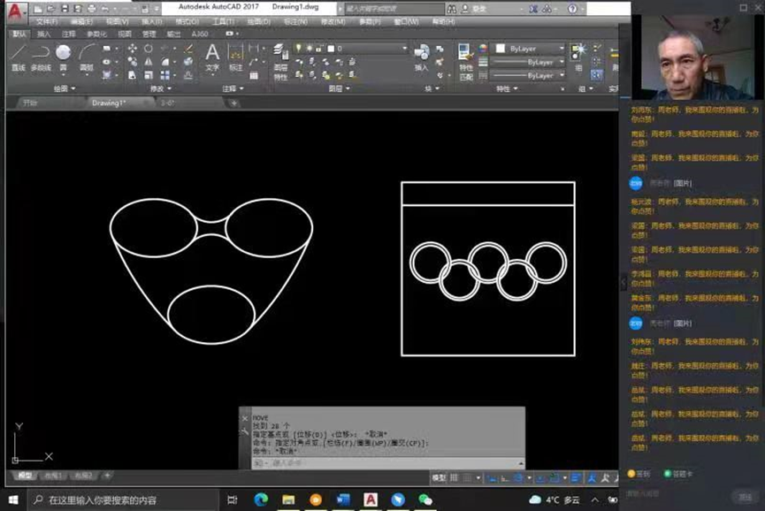Choose the Circle (圆) tool

pyautogui.click(x=64, y=54)
